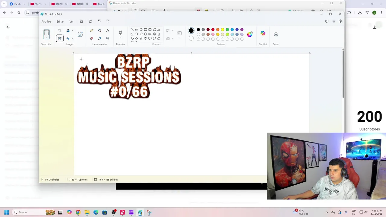386x217 pixels.
Task: Open the Editar menu
Action: pyautogui.click(x=60, y=21)
